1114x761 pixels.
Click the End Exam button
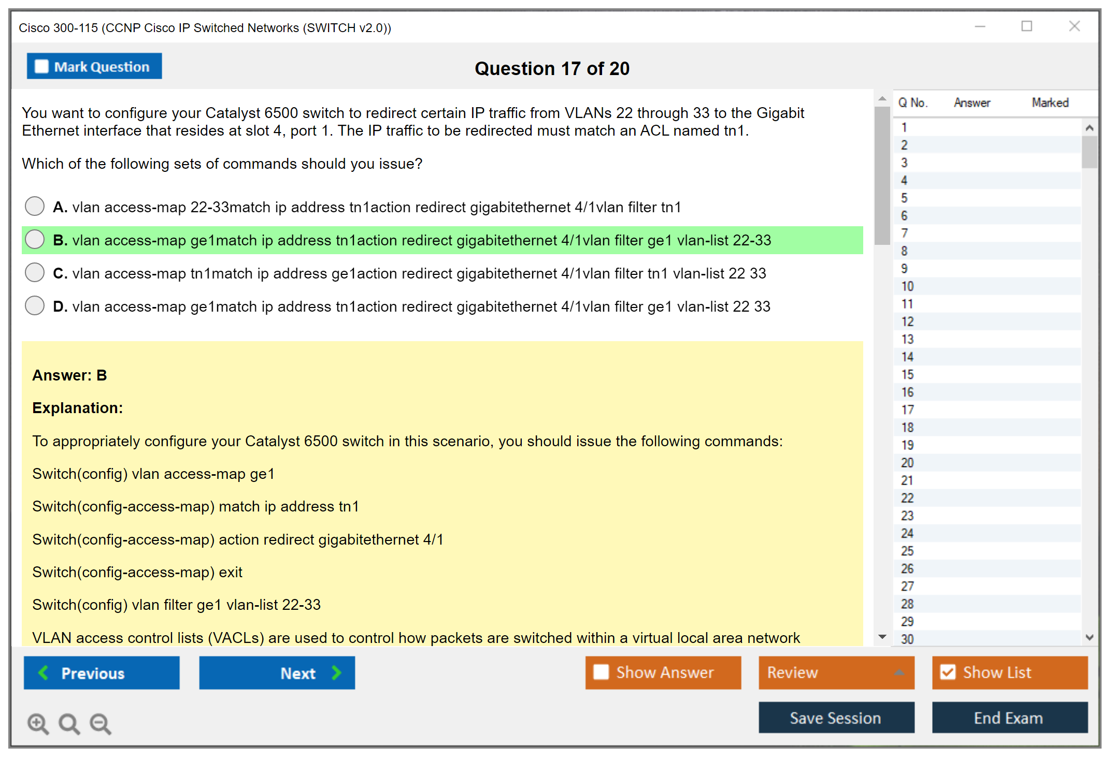point(1009,718)
